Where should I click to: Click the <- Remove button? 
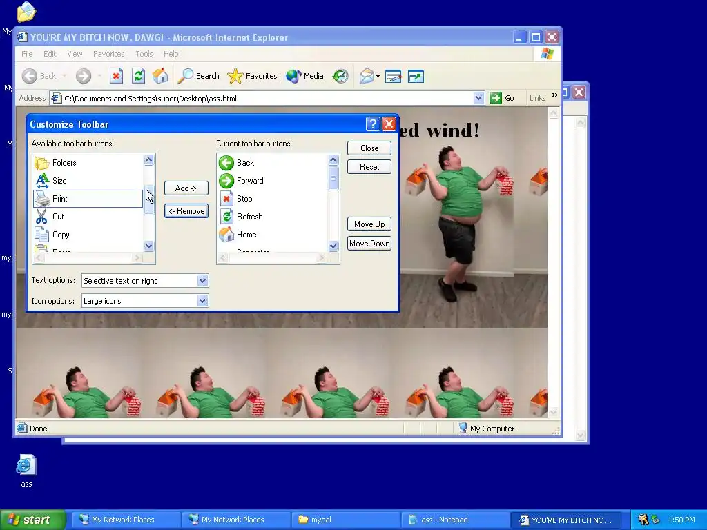186,211
